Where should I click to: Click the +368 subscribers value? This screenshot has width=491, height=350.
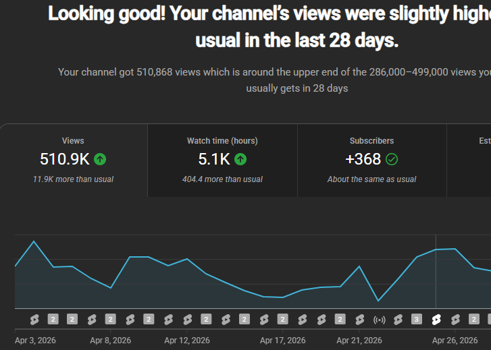363,159
